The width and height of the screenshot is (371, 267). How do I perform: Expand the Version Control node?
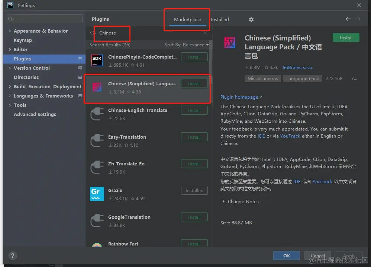coord(9,68)
